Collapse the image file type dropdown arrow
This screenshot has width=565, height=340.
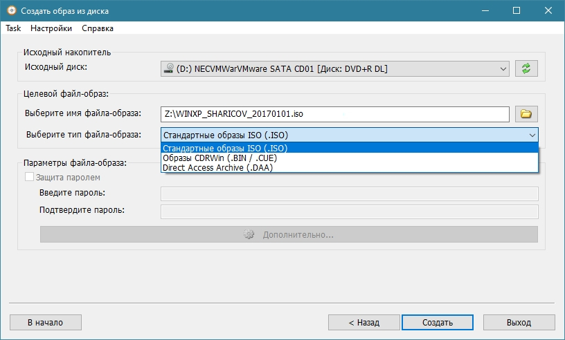[531, 135]
